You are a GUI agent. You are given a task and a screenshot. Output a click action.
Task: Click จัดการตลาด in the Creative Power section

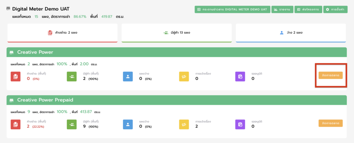(x=330, y=75)
